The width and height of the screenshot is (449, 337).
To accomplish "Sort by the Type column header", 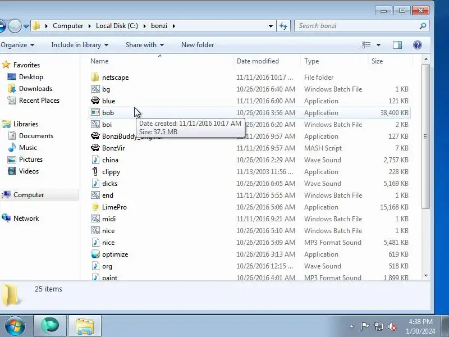I will click(x=334, y=61).
